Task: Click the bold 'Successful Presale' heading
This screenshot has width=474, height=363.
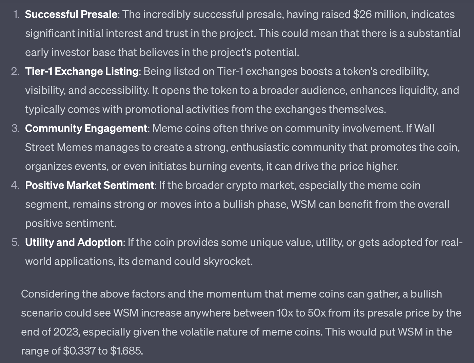Action: [71, 14]
